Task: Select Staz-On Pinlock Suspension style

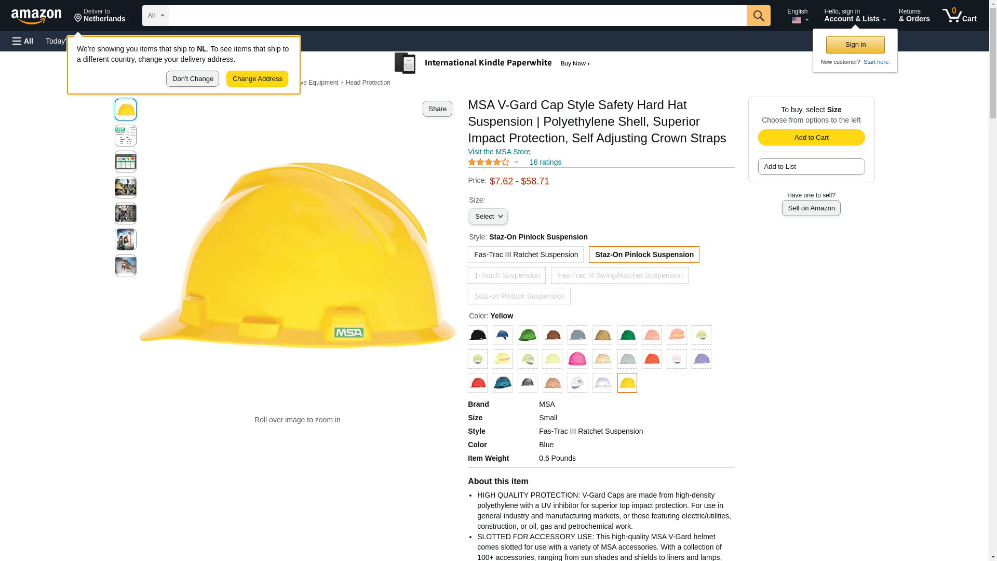Action: point(644,255)
